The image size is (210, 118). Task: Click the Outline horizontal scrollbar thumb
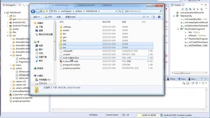pyautogui.click(x=182, y=73)
